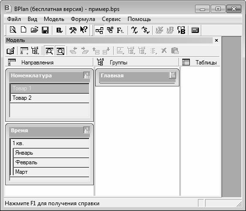Click the chart icon in Номенклатура header
The width and height of the screenshot is (246, 211).
coord(87,75)
